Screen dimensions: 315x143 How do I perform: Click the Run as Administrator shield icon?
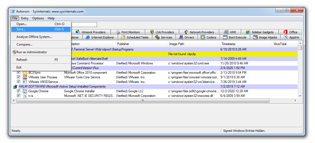pos(14,52)
